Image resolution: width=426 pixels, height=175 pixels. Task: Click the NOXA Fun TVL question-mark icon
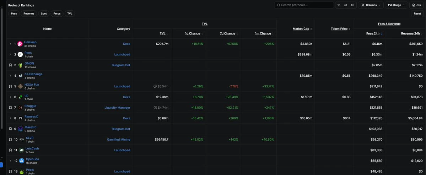155,86
